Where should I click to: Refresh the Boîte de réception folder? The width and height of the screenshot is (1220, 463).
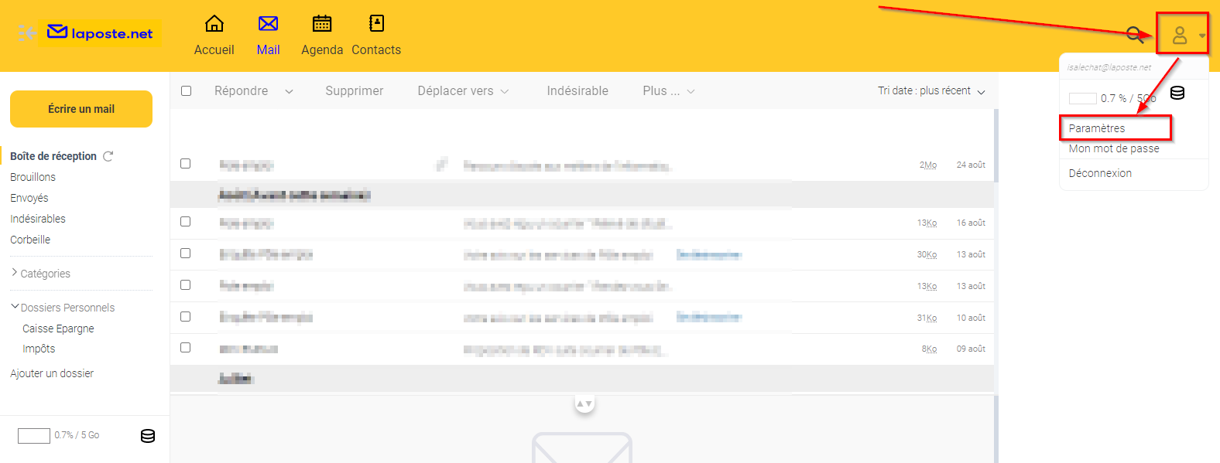[108, 156]
